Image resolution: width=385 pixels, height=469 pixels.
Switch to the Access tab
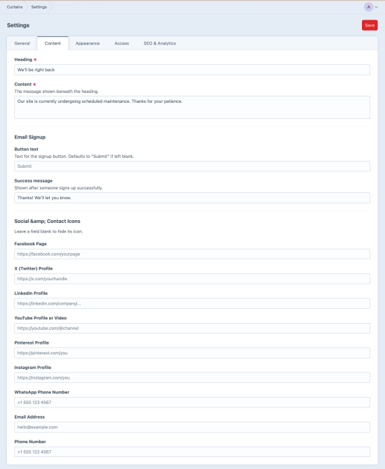pyautogui.click(x=122, y=43)
